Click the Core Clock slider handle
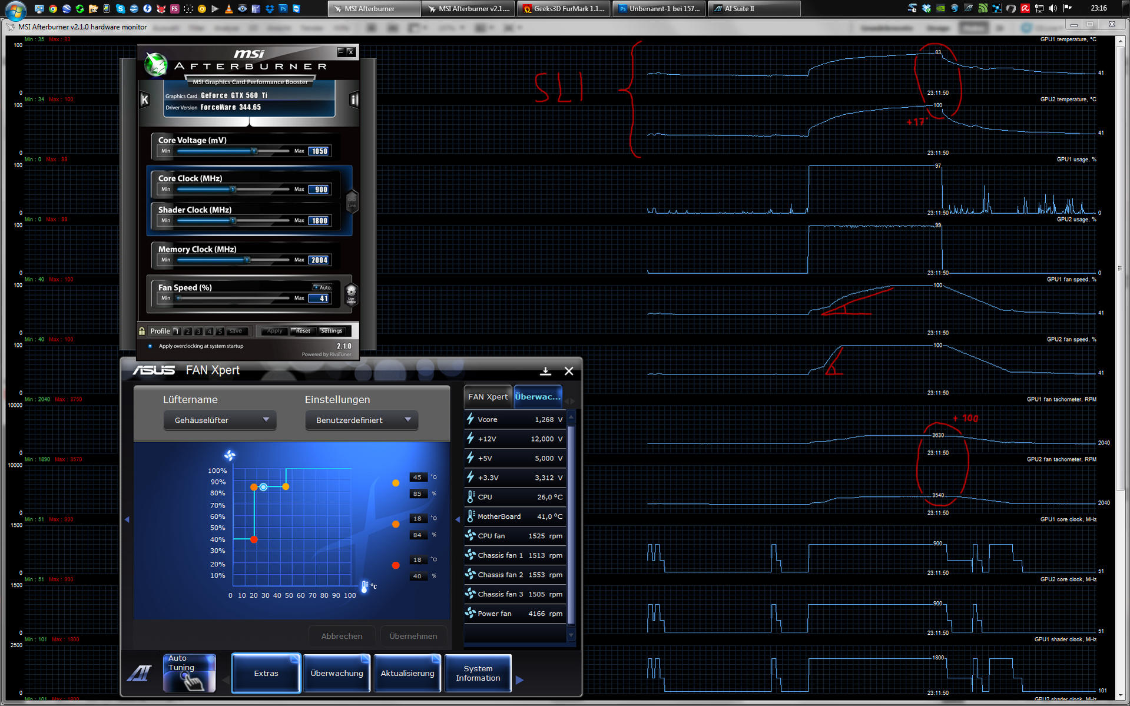This screenshot has width=1130, height=706. click(x=233, y=189)
